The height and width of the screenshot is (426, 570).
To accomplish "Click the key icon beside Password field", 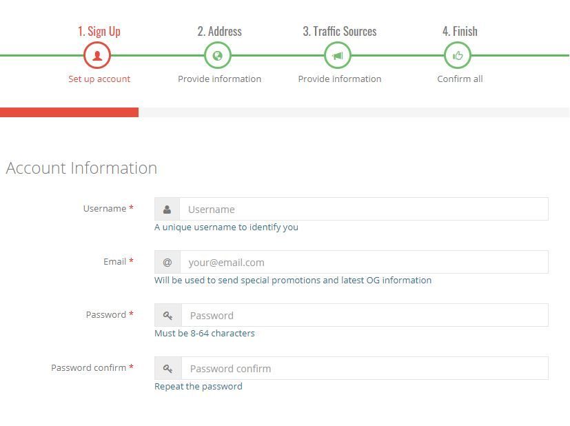I will [167, 316].
